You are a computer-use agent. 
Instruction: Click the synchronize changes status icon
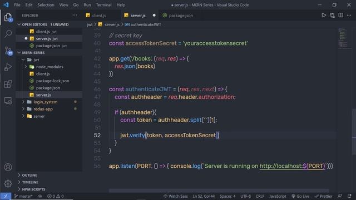tap(40, 196)
